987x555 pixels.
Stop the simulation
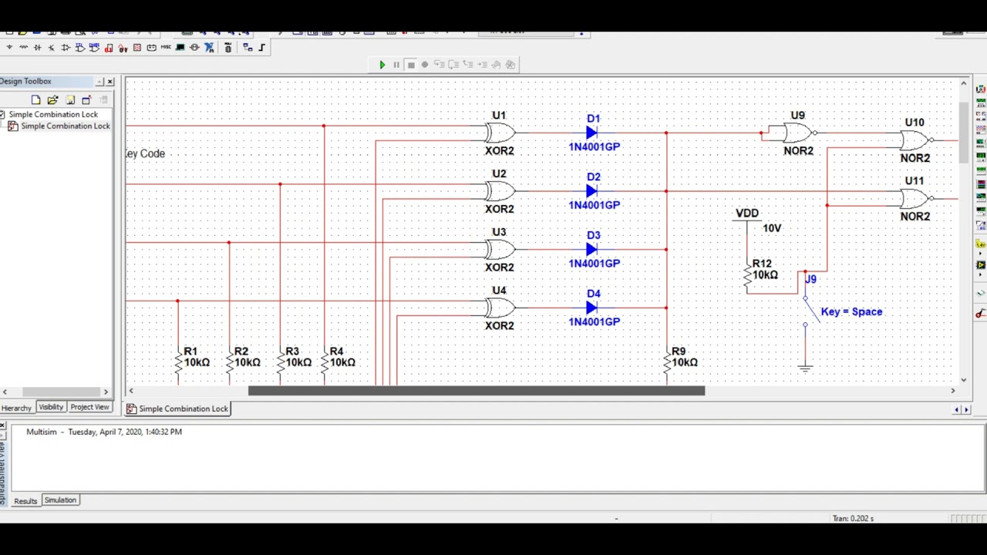pos(411,65)
